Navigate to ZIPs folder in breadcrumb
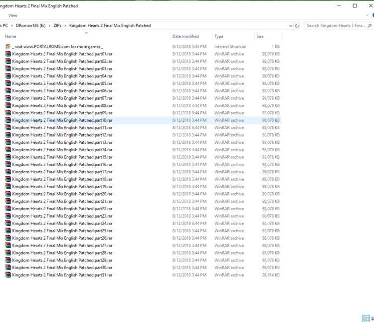 [57, 25]
